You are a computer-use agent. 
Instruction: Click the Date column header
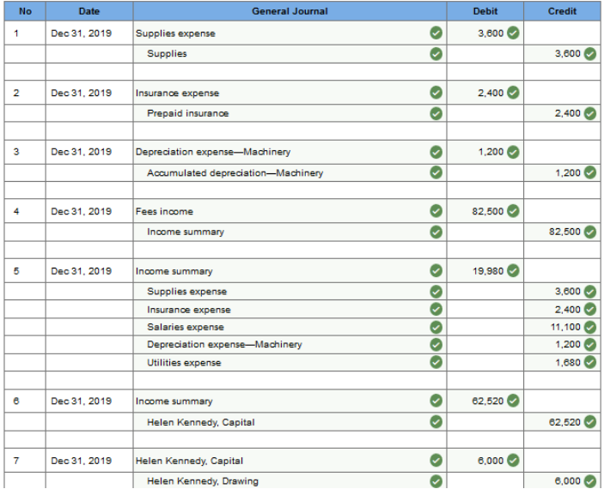88,11
